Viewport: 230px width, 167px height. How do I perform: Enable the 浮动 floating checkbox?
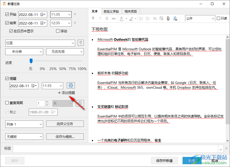pos(58,31)
